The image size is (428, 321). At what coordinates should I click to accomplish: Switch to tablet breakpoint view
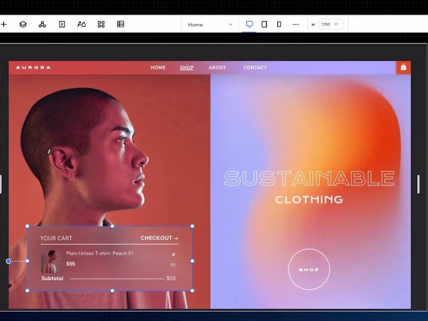(264, 24)
